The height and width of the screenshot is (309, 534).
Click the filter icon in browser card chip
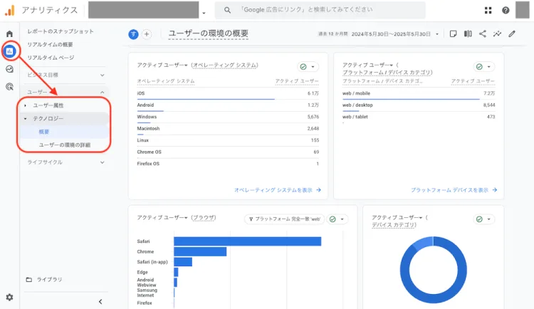point(251,219)
